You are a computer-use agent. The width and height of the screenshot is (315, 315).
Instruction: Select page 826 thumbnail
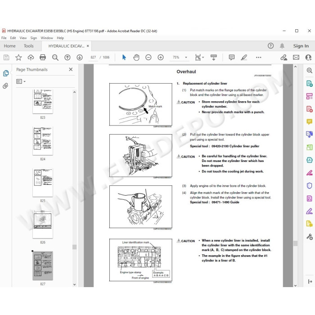43,224
